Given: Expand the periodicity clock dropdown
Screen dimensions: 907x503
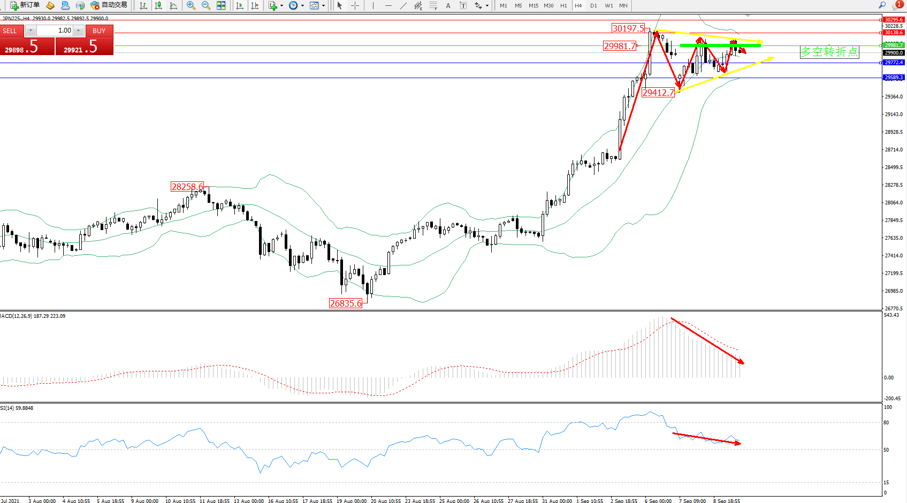Looking at the screenshot, I should [302, 5].
